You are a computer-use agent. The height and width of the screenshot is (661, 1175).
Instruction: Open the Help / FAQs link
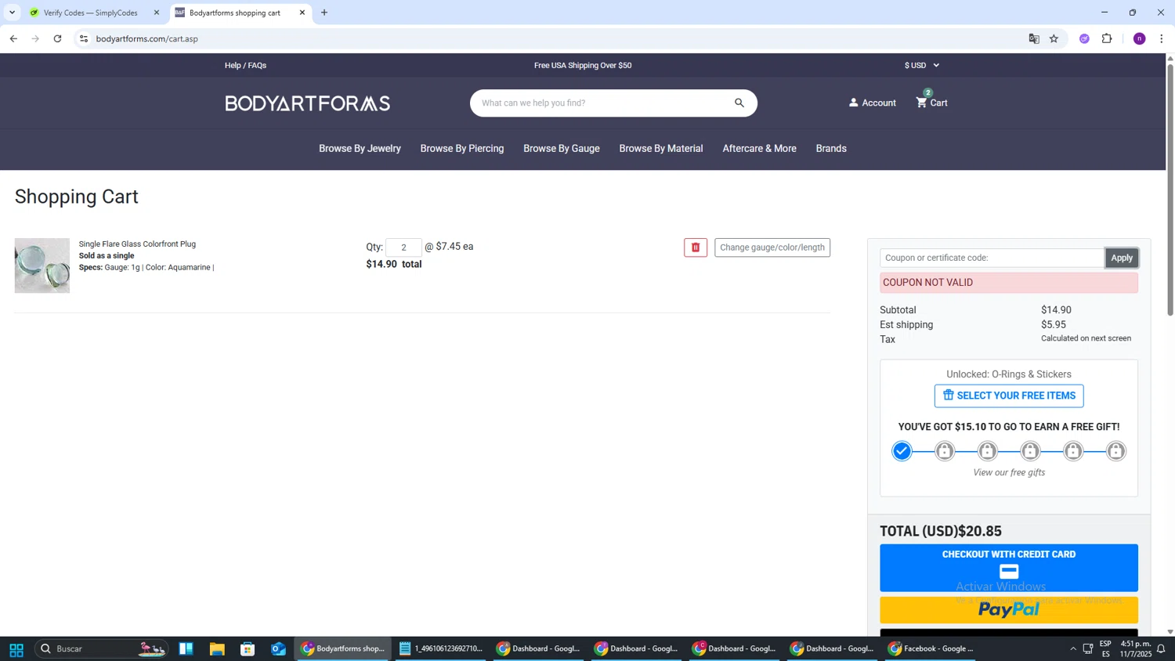tap(245, 66)
